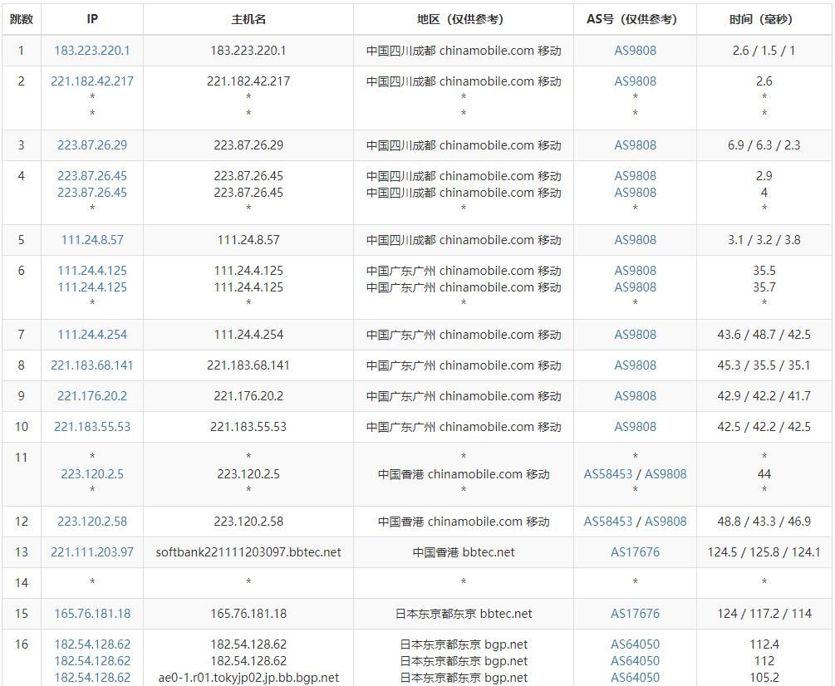This screenshot has height=686, width=835.
Task: Follow the AS9808 link in hop 9 row
Action: [635, 396]
